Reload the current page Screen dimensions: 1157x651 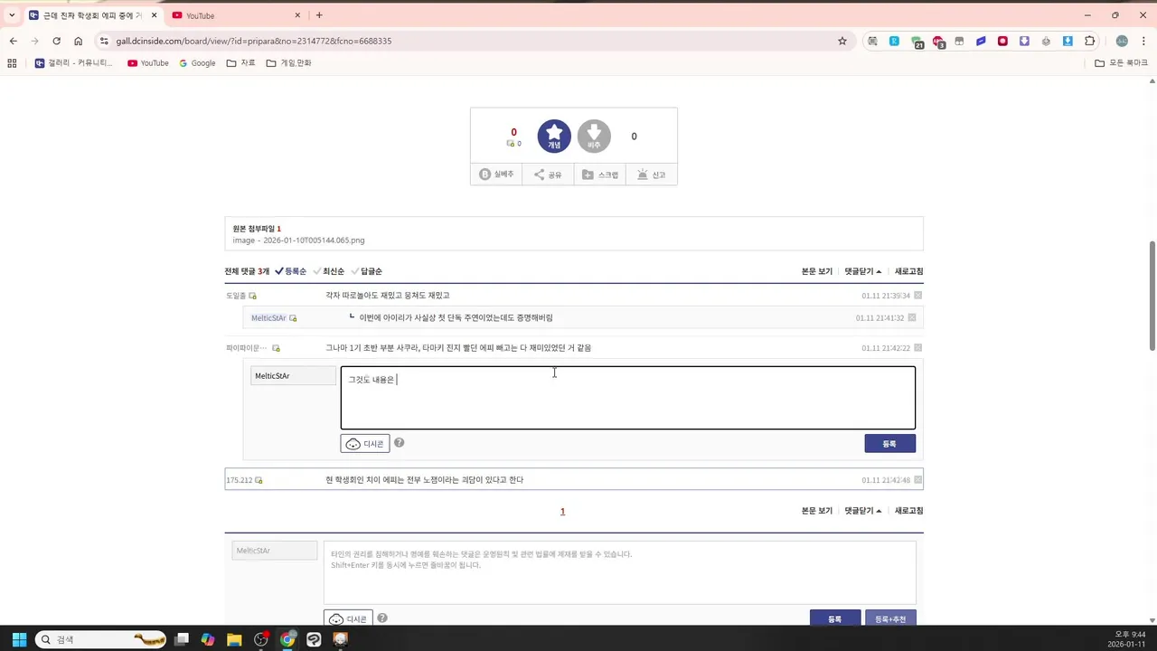(56, 41)
